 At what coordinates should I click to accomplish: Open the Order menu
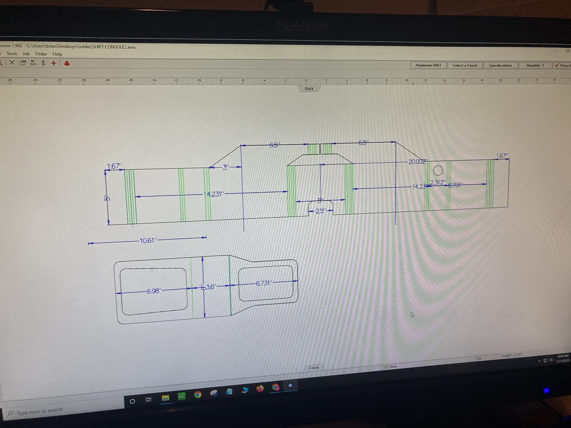click(x=41, y=54)
